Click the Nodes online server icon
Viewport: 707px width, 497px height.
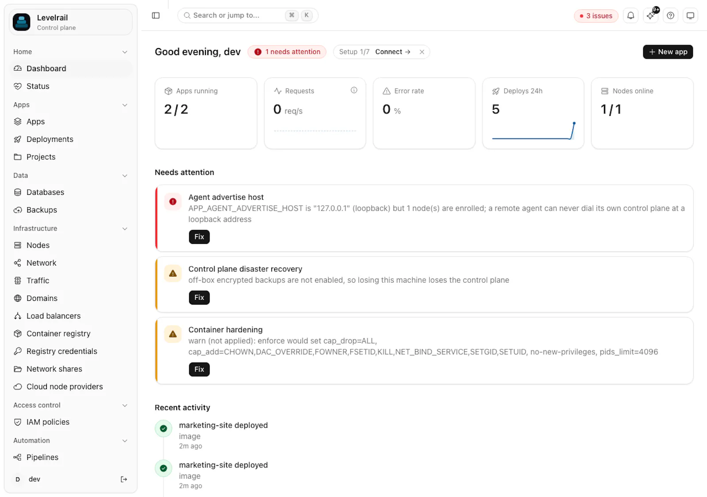[604, 91]
